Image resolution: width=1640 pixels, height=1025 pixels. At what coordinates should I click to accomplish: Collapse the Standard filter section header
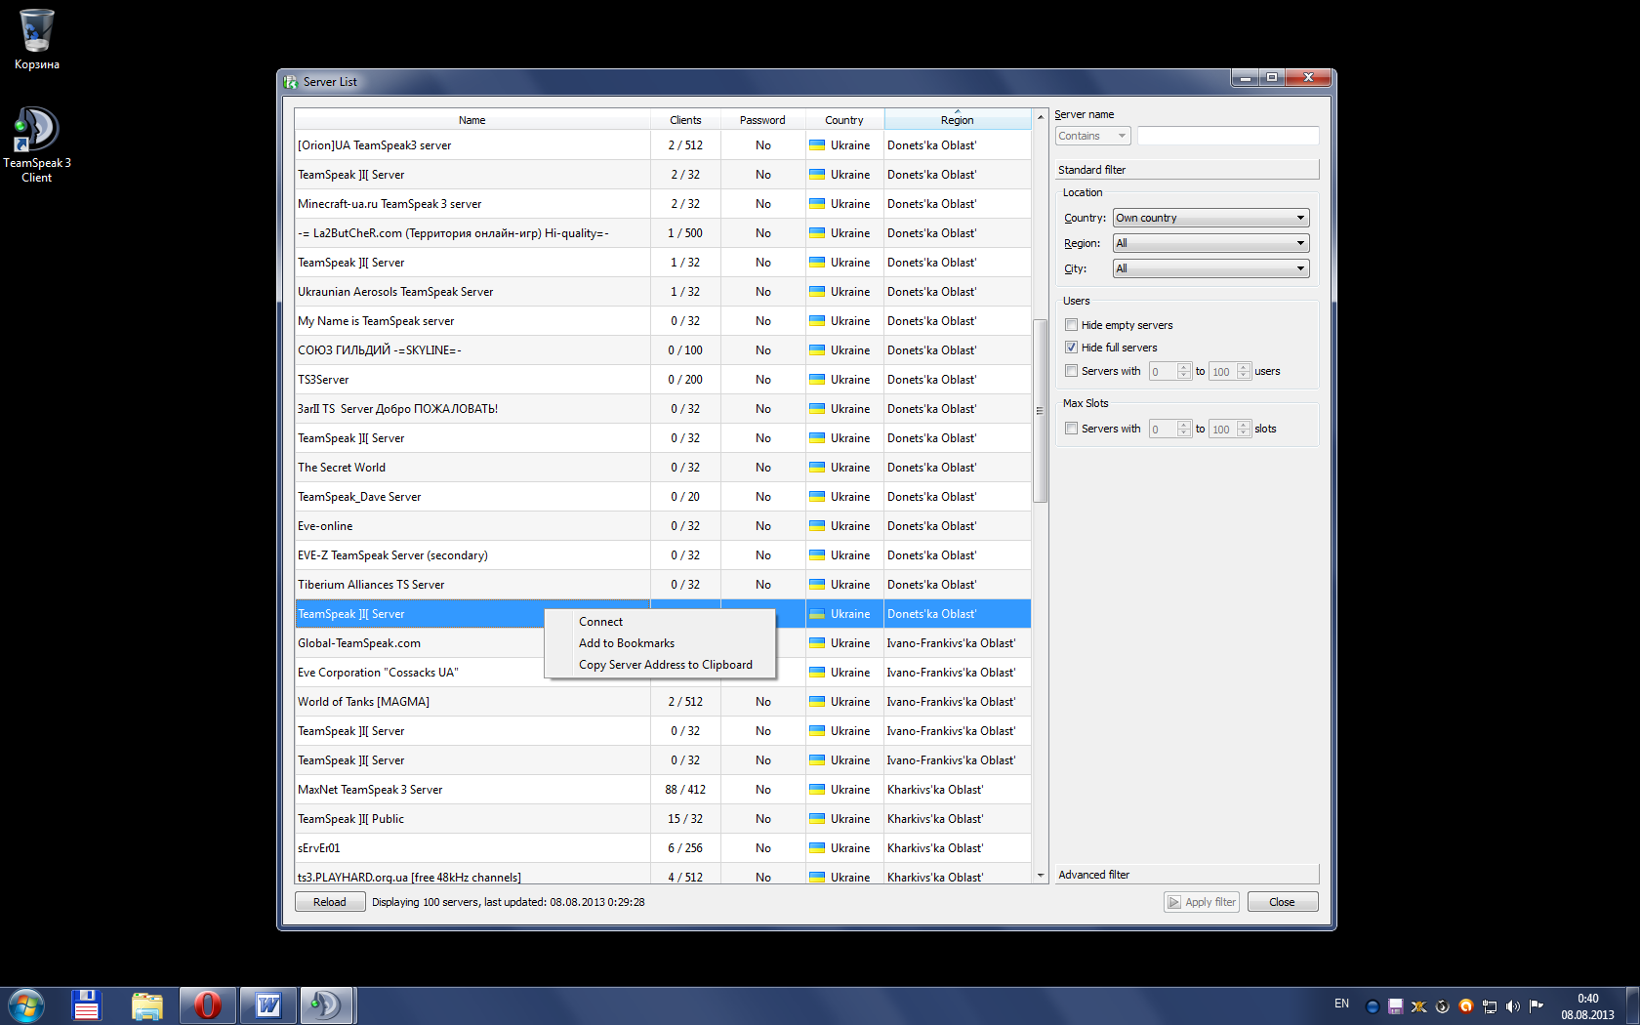tap(1187, 170)
